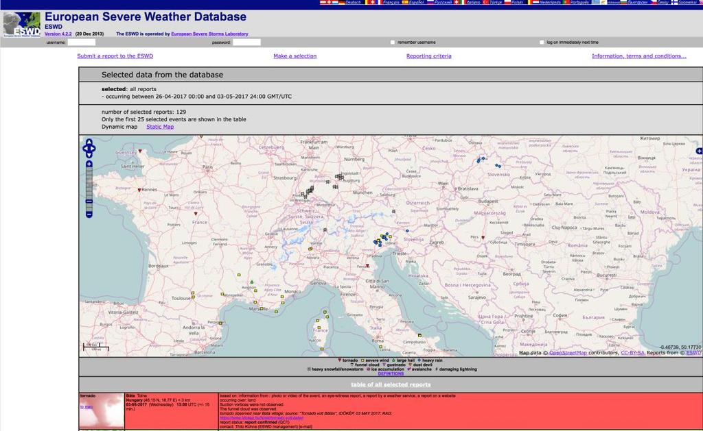Image resolution: width=703 pixels, height=431 pixels.
Task: Click the 'Selected data from the database' heading
Action: [162, 75]
